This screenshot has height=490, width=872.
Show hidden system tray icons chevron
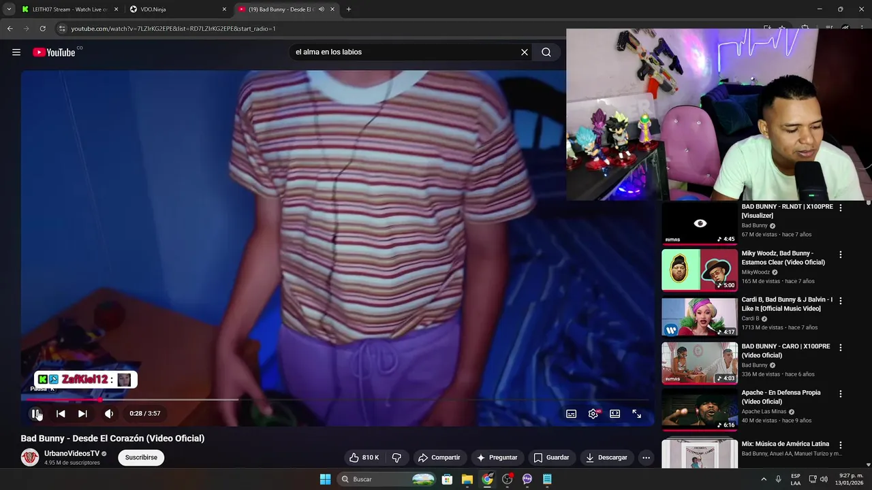click(764, 479)
